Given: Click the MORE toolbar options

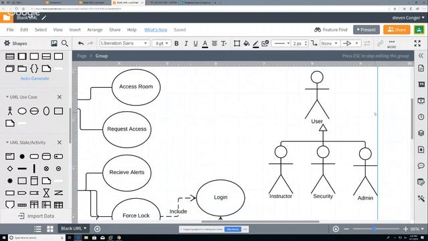Looking at the screenshot, I should 392,44.
